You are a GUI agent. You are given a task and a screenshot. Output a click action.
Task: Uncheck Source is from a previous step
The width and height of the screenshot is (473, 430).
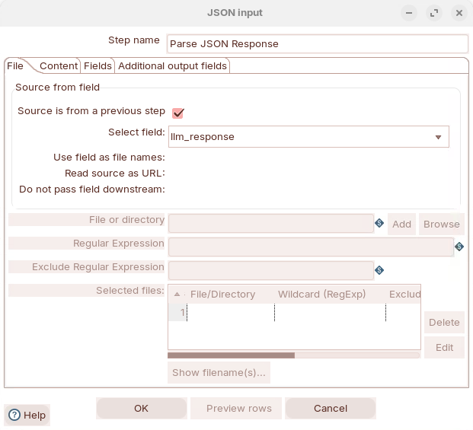tap(178, 113)
